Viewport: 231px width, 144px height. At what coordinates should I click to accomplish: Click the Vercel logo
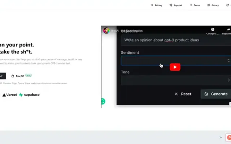coord(10,95)
